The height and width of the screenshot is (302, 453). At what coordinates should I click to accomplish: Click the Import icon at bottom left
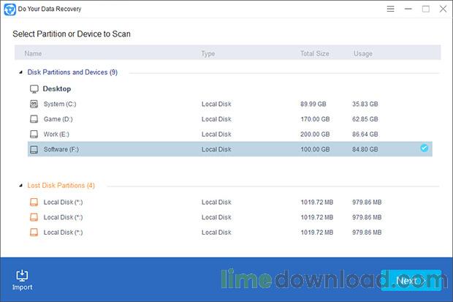pos(22,276)
